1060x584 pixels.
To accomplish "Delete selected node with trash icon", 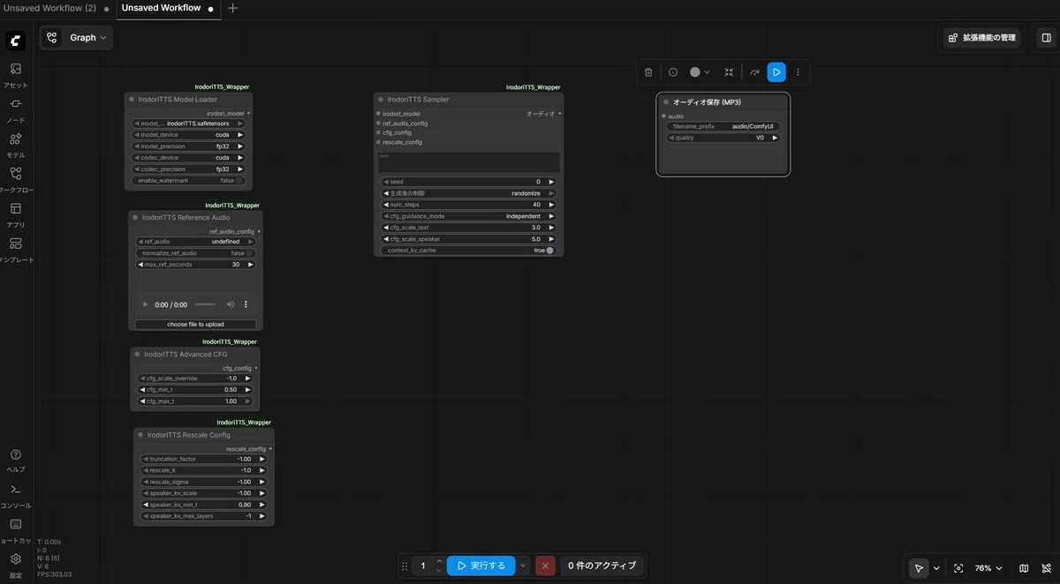I will [648, 72].
